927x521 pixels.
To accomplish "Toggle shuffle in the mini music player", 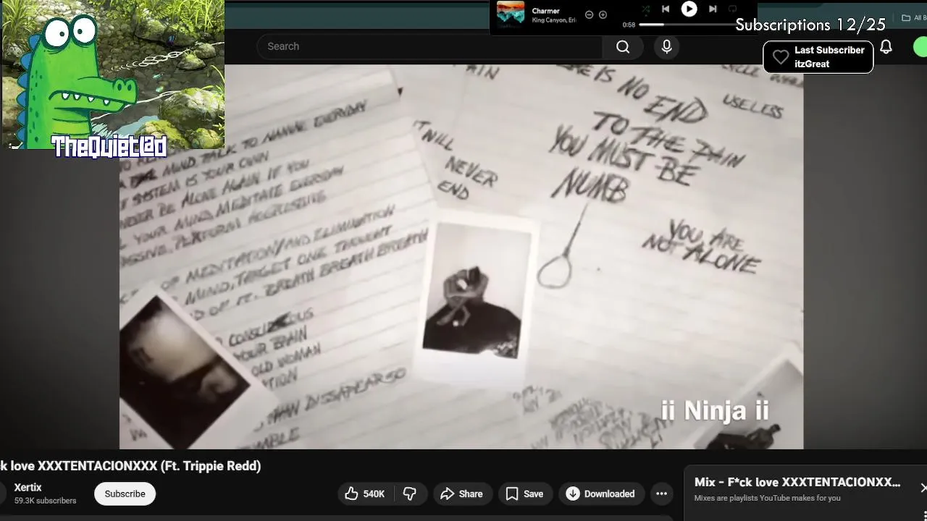I will coord(645,9).
